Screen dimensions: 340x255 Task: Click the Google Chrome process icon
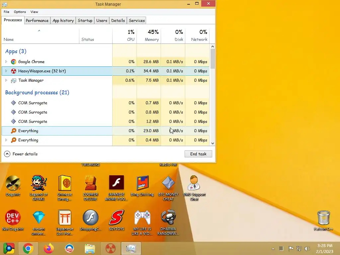(13, 62)
